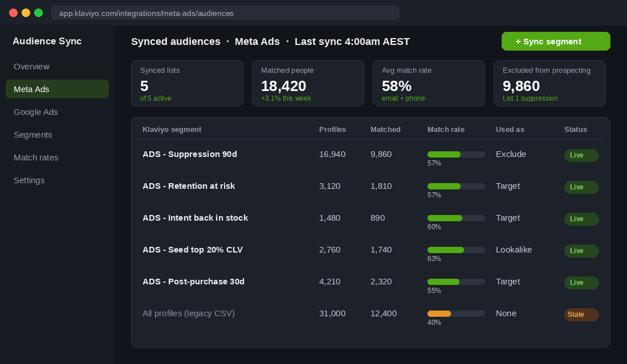This screenshot has height=364, width=627.
Task: Open ADS - Intent back in stock segment
Action: [x=195, y=218]
